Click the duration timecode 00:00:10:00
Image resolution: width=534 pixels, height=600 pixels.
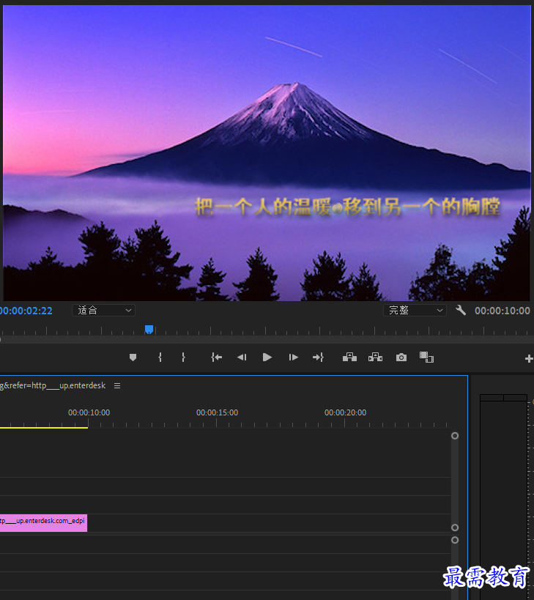click(x=503, y=311)
